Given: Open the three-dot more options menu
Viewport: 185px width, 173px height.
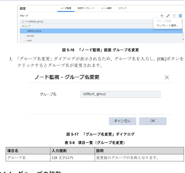Looking at the screenshot, I should click(x=180, y=16).
